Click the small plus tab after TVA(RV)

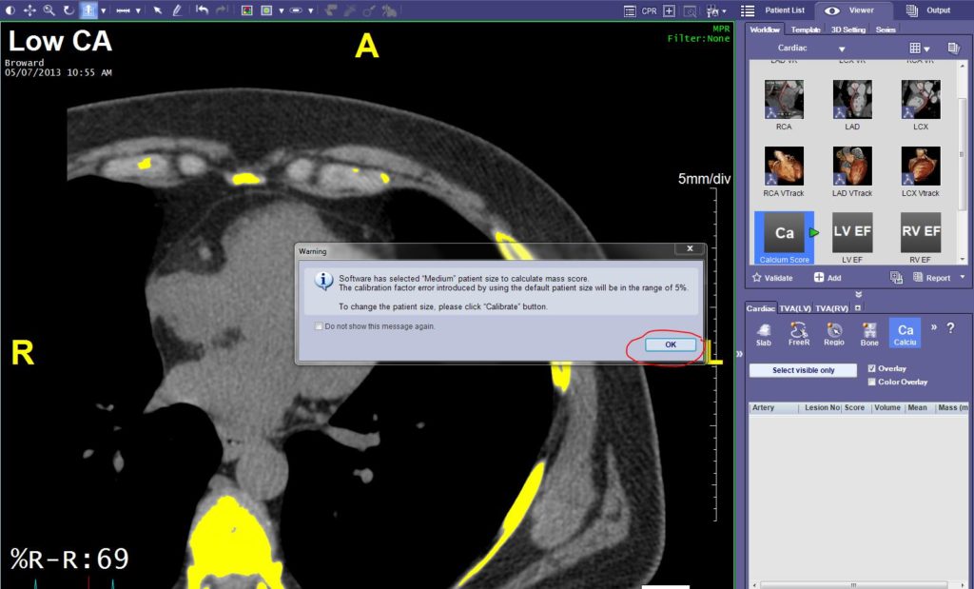click(858, 308)
